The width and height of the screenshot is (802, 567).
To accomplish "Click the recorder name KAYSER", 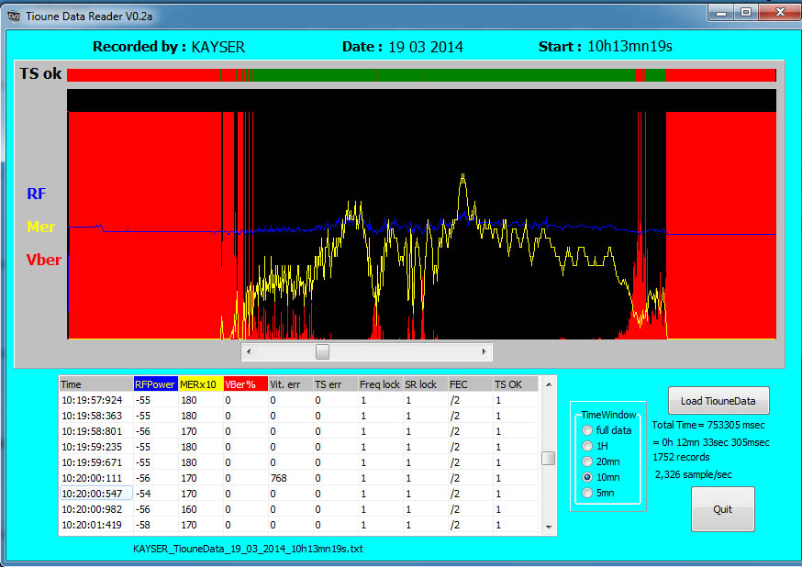I will pos(218,47).
